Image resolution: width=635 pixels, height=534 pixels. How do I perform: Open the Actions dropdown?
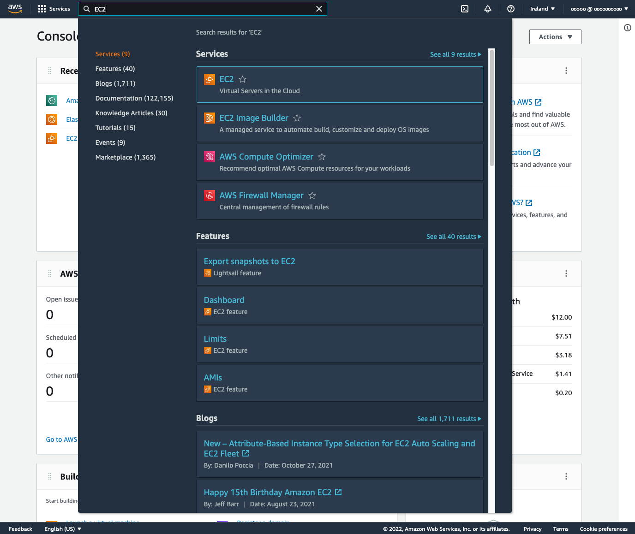(x=555, y=37)
